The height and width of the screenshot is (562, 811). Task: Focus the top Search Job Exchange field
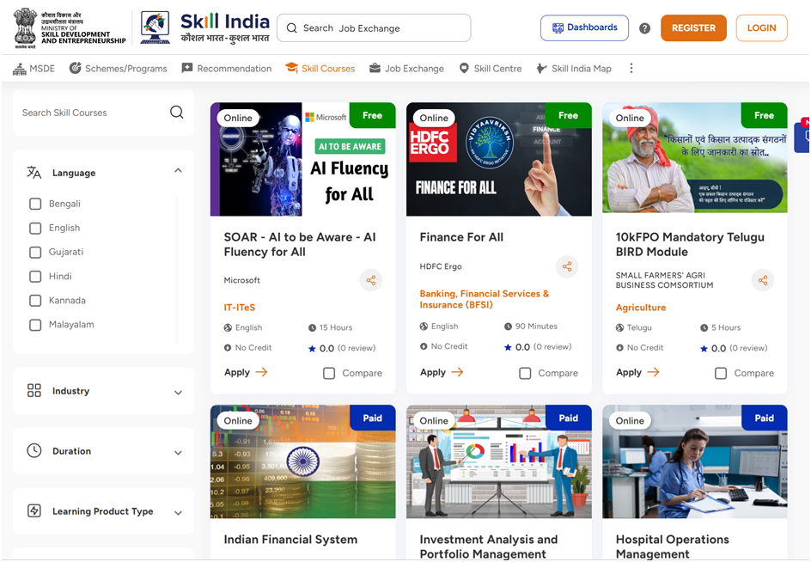[374, 28]
